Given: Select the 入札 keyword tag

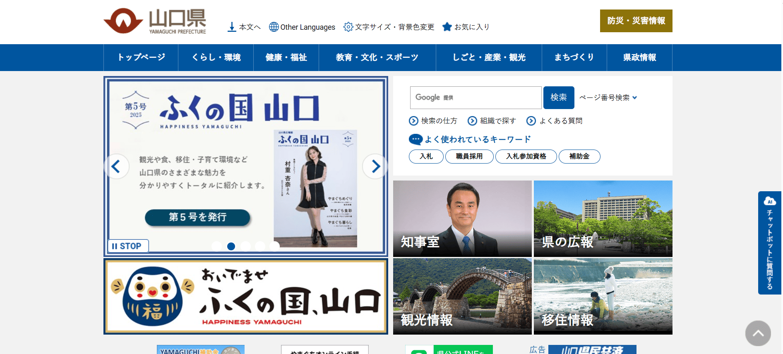Looking at the screenshot, I should pos(426,157).
